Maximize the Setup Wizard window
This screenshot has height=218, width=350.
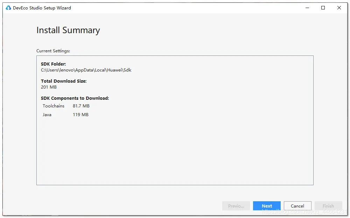pyautogui.click(x=323, y=8)
